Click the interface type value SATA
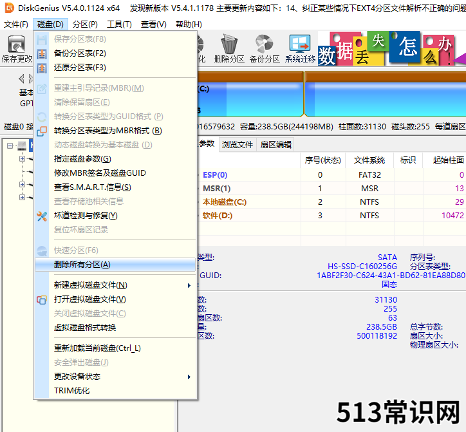 [387, 258]
